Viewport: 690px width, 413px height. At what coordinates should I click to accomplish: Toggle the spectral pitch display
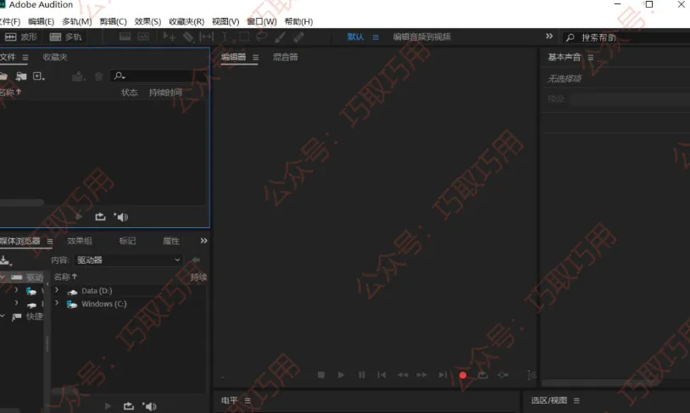pos(143,36)
